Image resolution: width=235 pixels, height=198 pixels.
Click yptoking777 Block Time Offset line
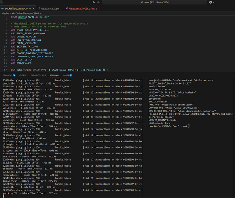pos(30,193)
